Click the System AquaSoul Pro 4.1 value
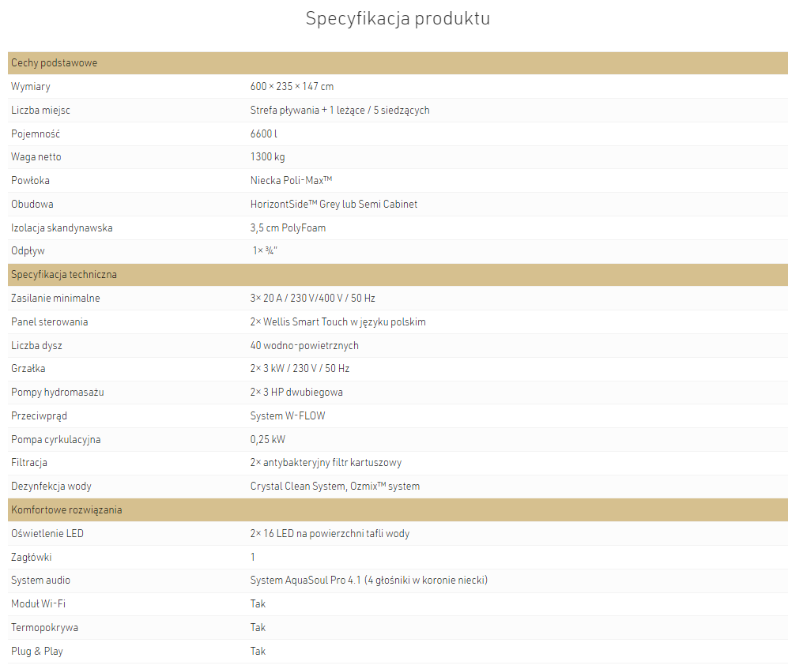 coord(368,580)
